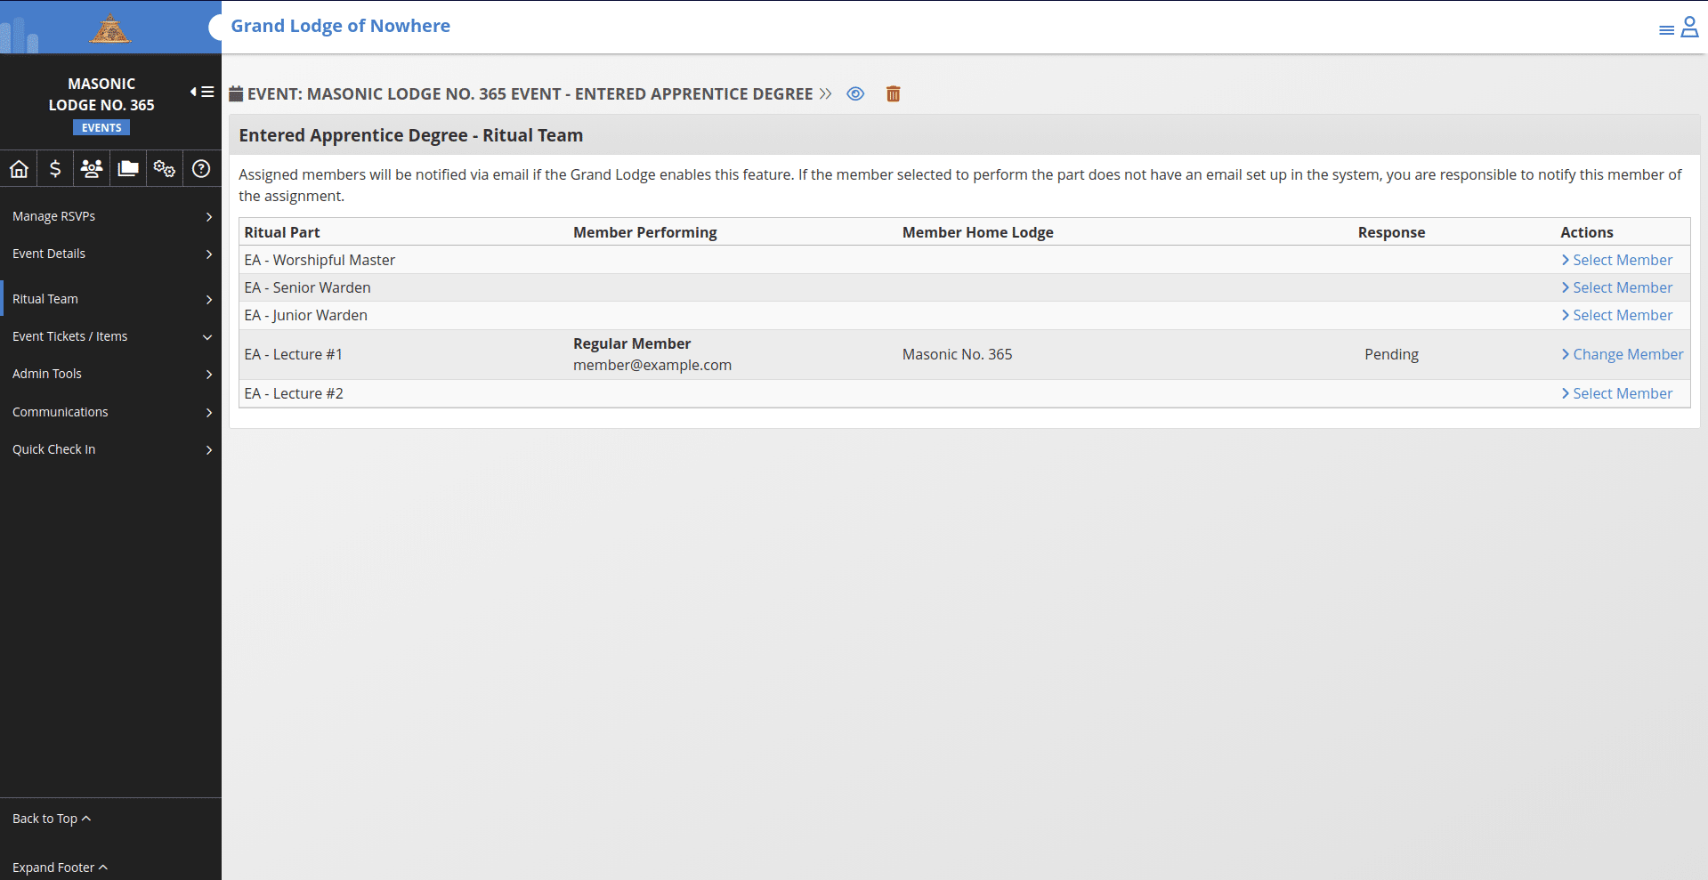Change Member for EA - Lecture #1
Viewport: 1708px width, 880px height.
[1622, 354]
